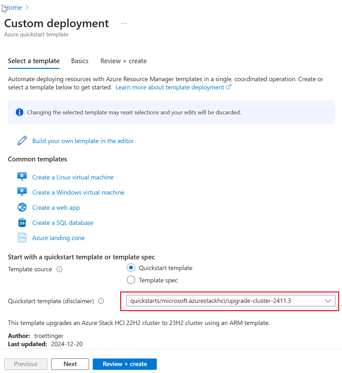Open the ellipsis menu beside Custom deployment
Image resolution: width=342 pixels, height=373 pixels.
pyautogui.click(x=124, y=23)
